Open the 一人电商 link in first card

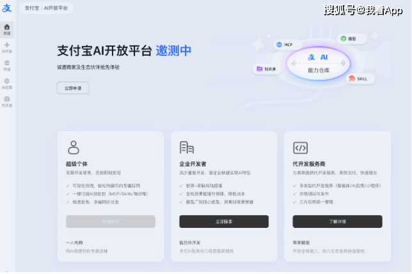click(x=74, y=243)
